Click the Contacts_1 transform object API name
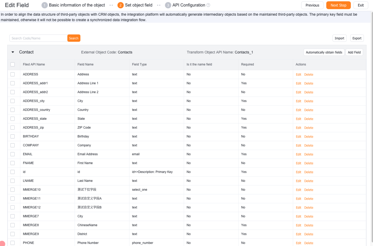 pos(244,52)
